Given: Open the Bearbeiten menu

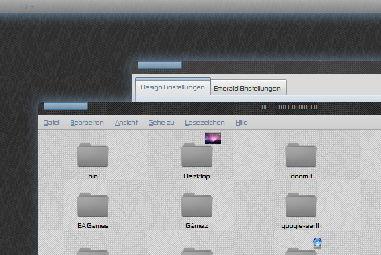Looking at the screenshot, I should (87, 123).
